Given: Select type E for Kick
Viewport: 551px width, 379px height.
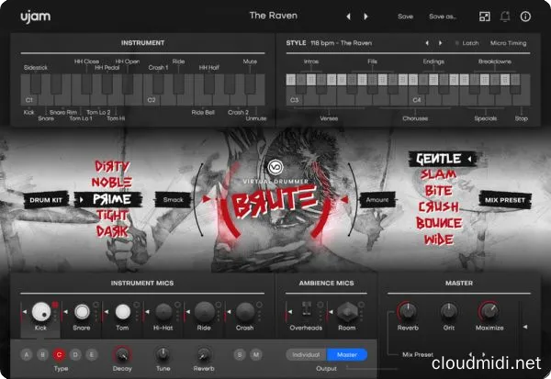Looking at the screenshot, I should point(92,355).
